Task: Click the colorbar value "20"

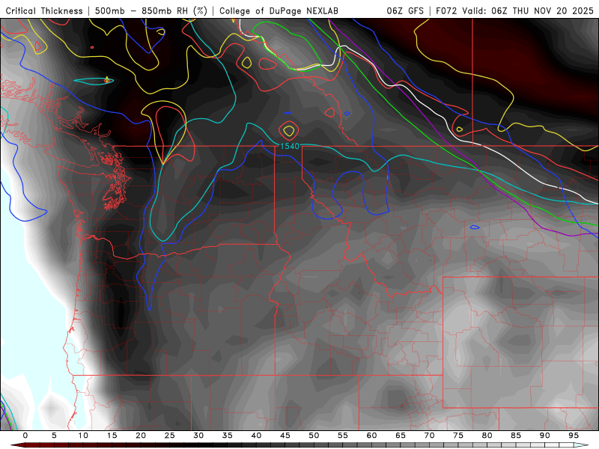Action: (x=141, y=436)
